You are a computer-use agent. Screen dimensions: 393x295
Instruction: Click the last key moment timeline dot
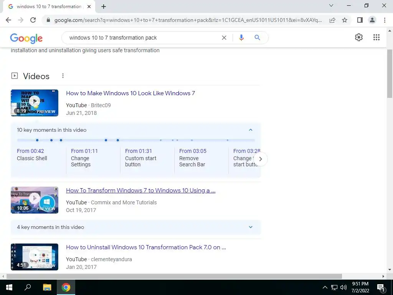[228, 140]
